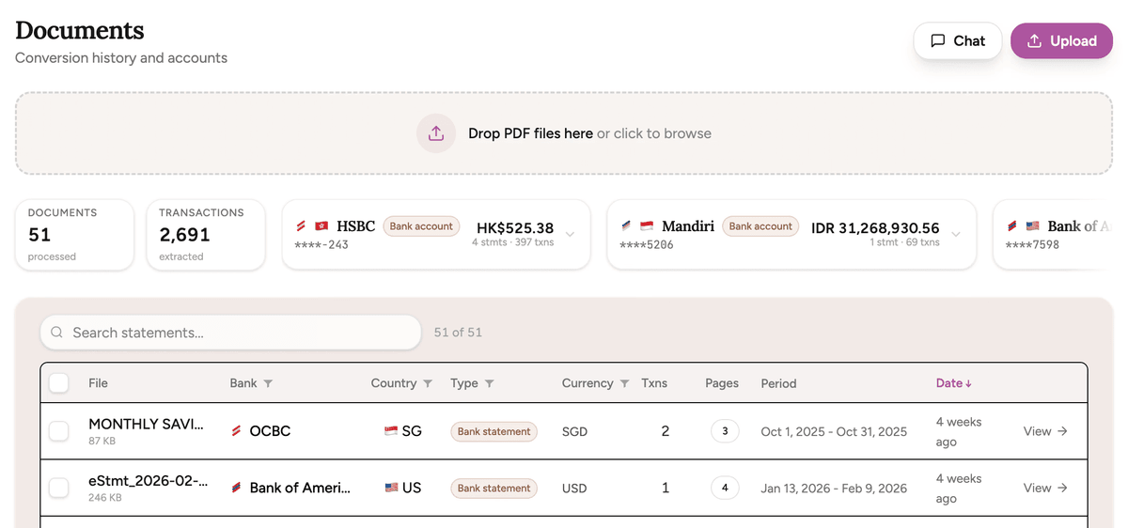Screen dimensions: 1128x528
Task: Click the Bank column filter icon
Action: [268, 383]
